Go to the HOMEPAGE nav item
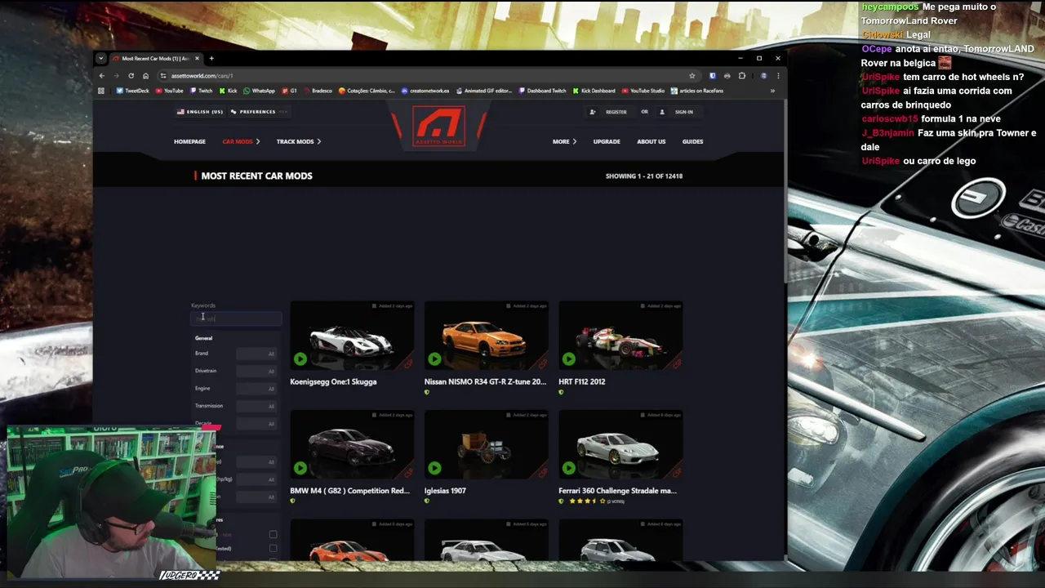Image resolution: width=1045 pixels, height=588 pixels. (189, 141)
